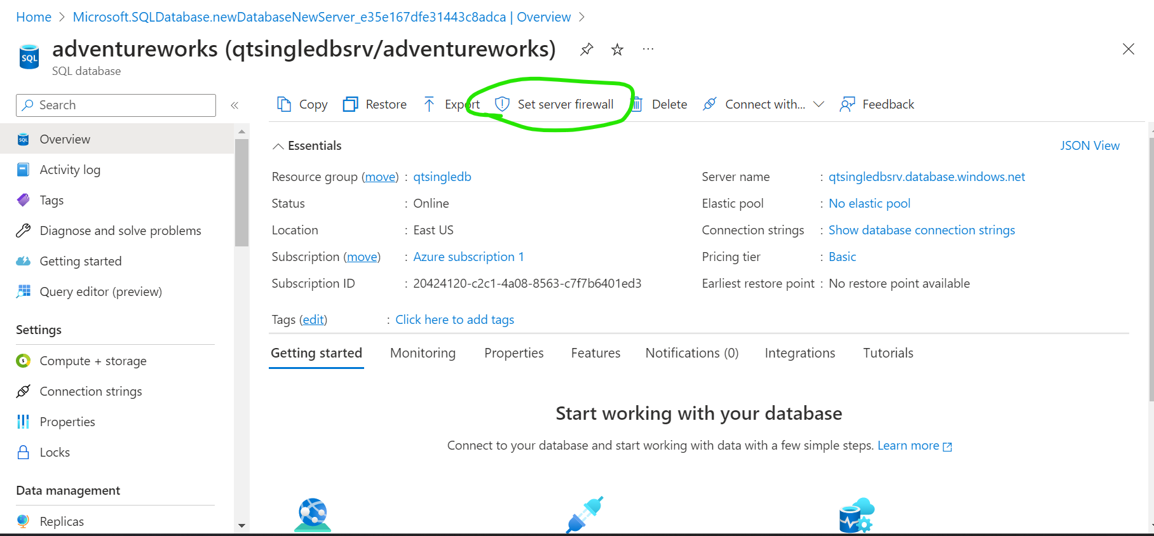Switch to the Properties tab
The image size is (1154, 536).
pos(514,353)
